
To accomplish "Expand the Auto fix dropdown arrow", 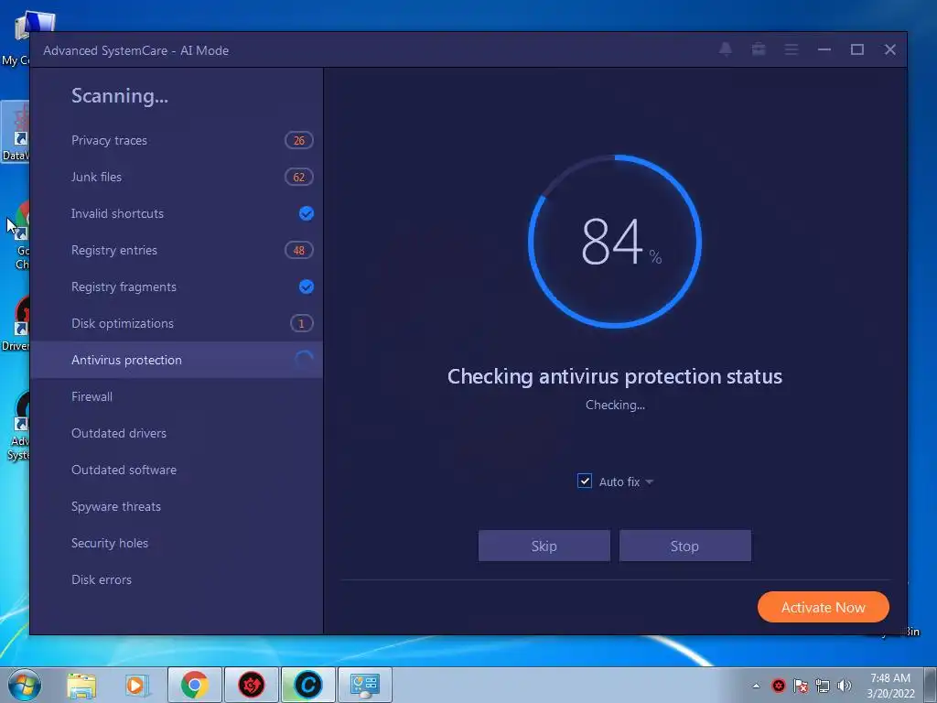I will [650, 481].
